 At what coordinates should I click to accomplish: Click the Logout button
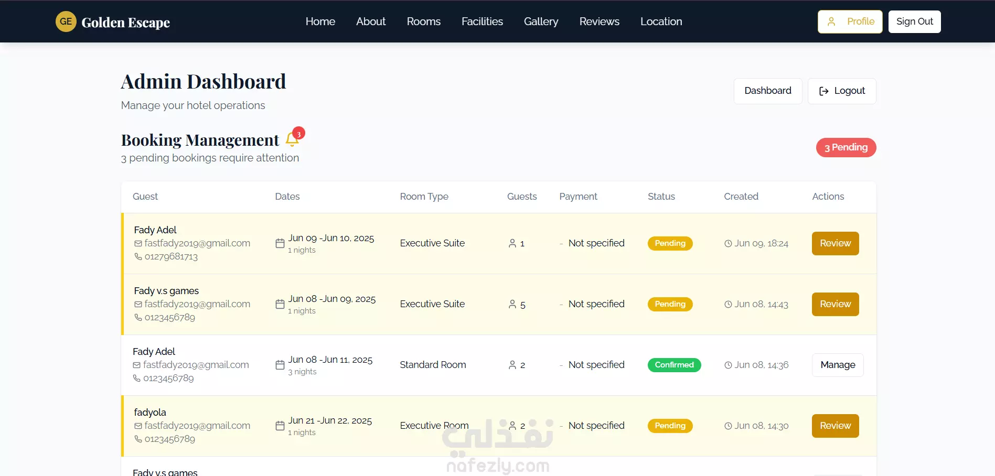click(x=842, y=91)
